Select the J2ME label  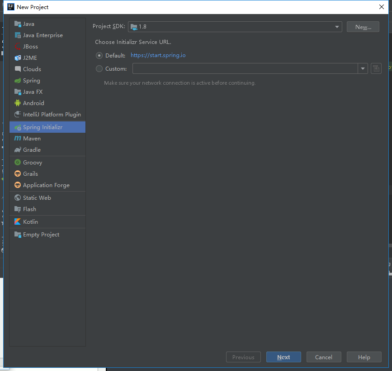[x=30, y=58]
